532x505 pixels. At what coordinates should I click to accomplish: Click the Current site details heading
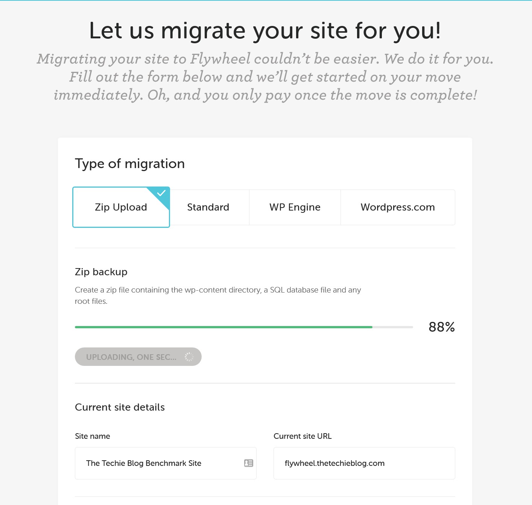click(120, 407)
